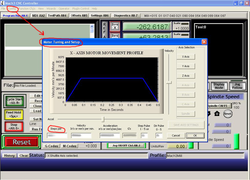The height and width of the screenshot is (180, 250).
Task: Open the Operator menu
Action: point(64,9)
